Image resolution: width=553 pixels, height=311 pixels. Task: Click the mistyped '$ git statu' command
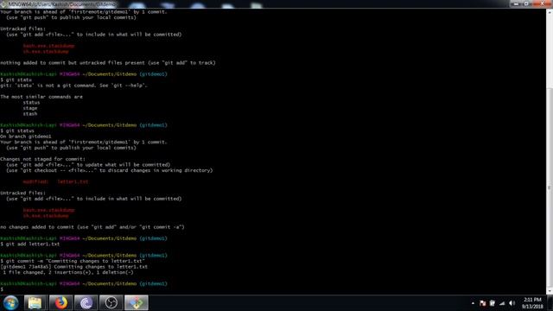[16, 79]
